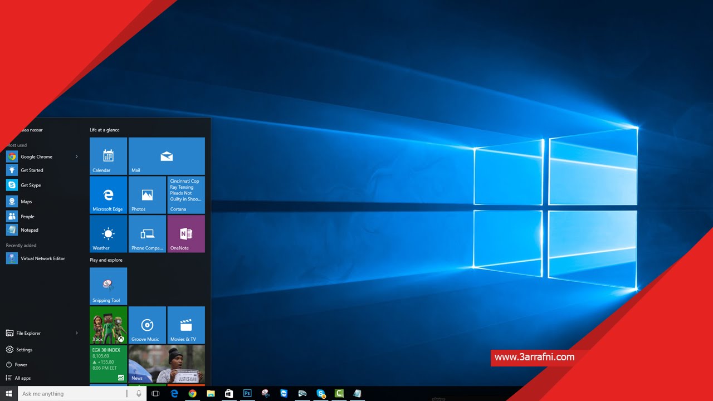713x401 pixels.
Task: Open the Store from the taskbar
Action: coord(229,394)
